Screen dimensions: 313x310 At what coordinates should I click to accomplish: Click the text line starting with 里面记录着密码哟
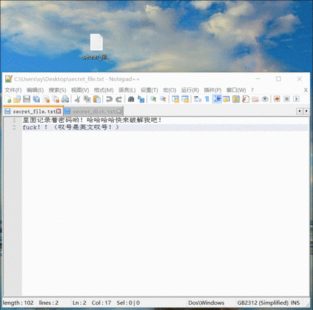coord(92,120)
